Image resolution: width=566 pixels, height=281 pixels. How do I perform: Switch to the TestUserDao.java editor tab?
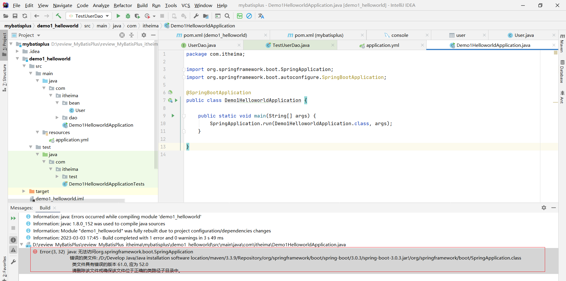pyautogui.click(x=291, y=45)
